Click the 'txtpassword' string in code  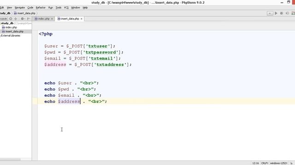(x=100, y=52)
